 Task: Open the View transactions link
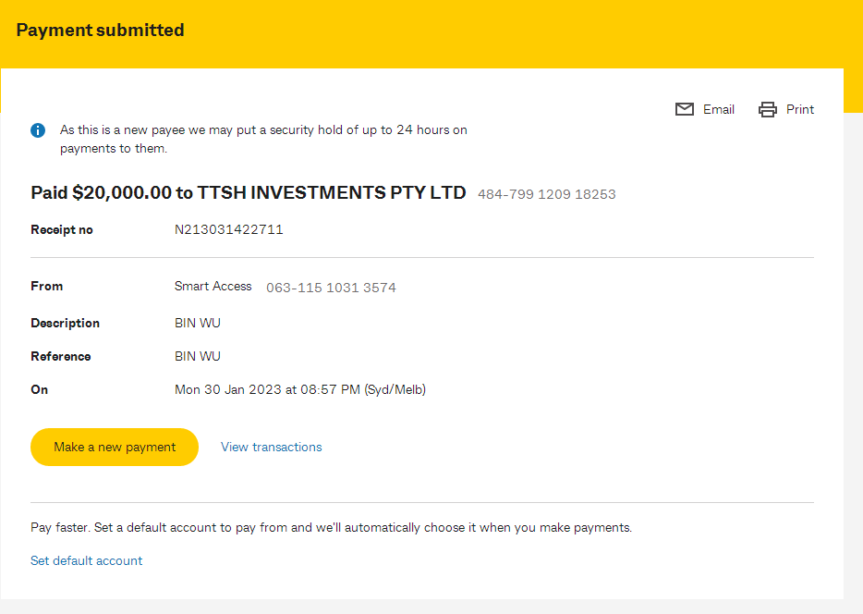coord(272,448)
